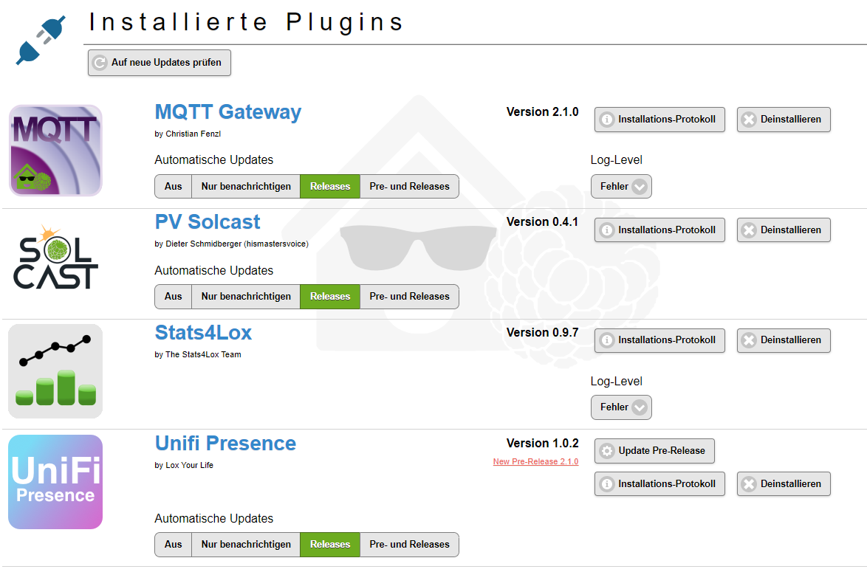
Task: Open the Stats4Lox plugin title link
Action: point(203,333)
